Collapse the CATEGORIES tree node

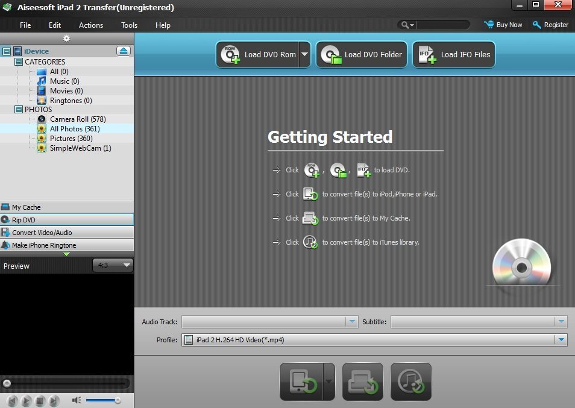click(x=18, y=61)
